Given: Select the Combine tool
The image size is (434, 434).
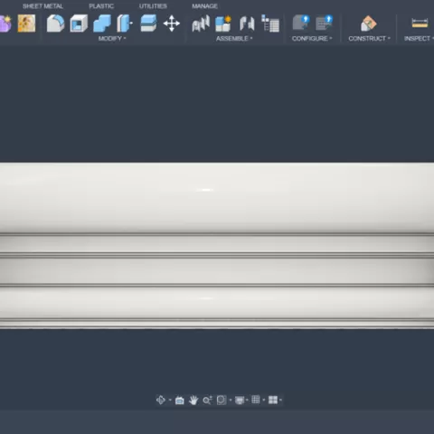Looking at the screenshot, I should click(x=102, y=24).
